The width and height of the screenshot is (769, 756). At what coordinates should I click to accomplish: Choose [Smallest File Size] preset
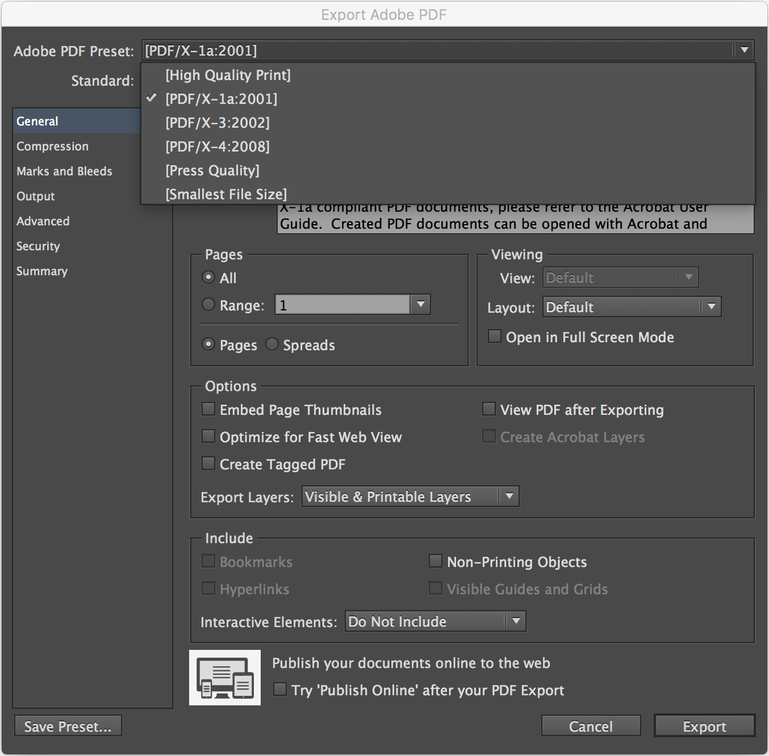pos(448,194)
